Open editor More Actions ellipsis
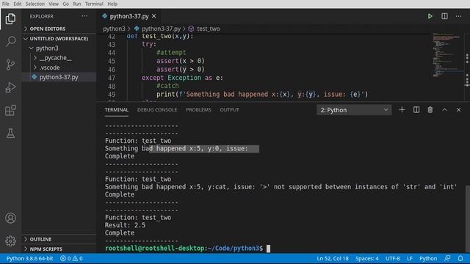 (458, 16)
